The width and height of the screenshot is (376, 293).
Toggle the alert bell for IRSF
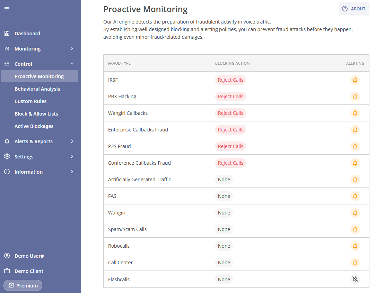[x=355, y=80]
